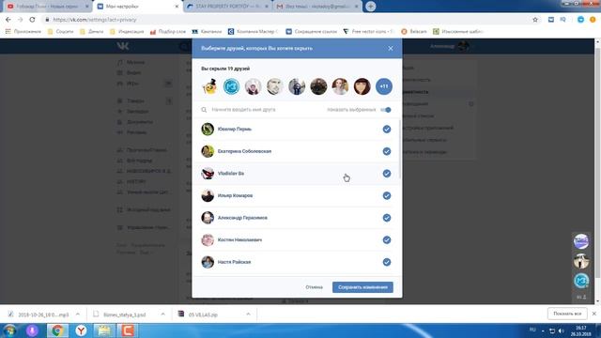Bookmark this page with the star icon
Viewport: 601px width, 338px height.
[x=535, y=20]
